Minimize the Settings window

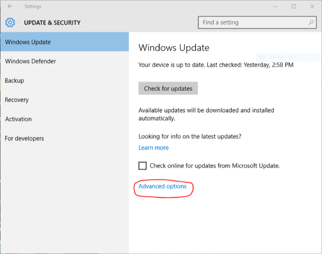[275, 6]
